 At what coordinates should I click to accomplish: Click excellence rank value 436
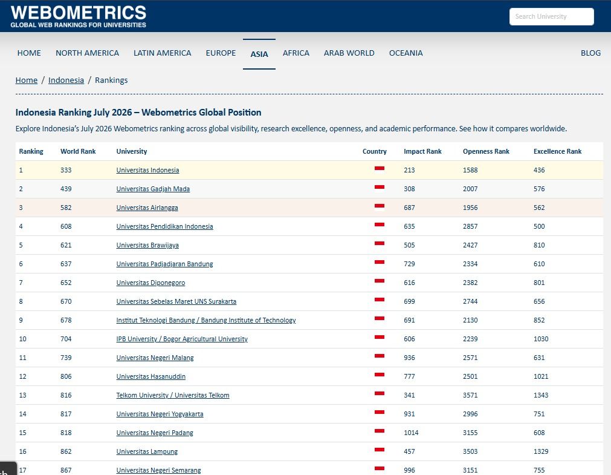coord(539,170)
